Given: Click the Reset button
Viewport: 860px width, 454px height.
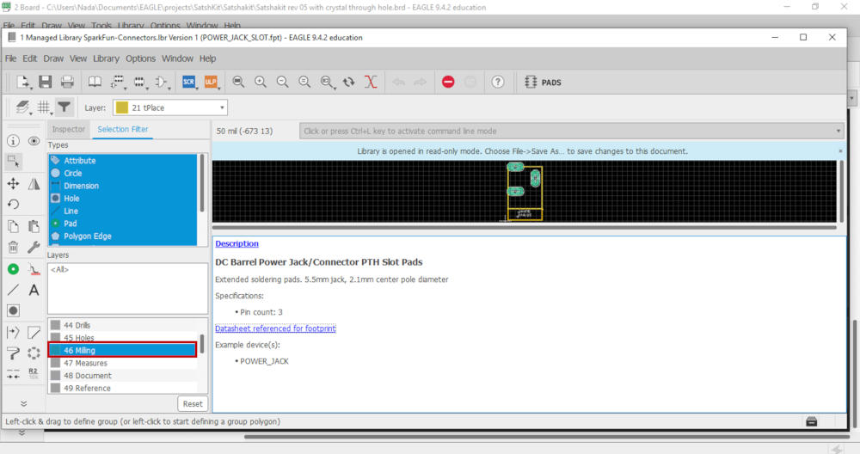Looking at the screenshot, I should click(193, 403).
